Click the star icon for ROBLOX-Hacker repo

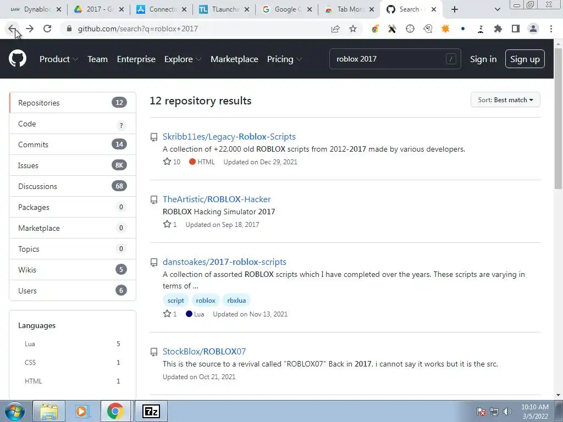167,224
